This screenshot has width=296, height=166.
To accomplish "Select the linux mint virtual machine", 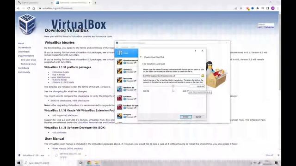I will [x=126, y=80].
